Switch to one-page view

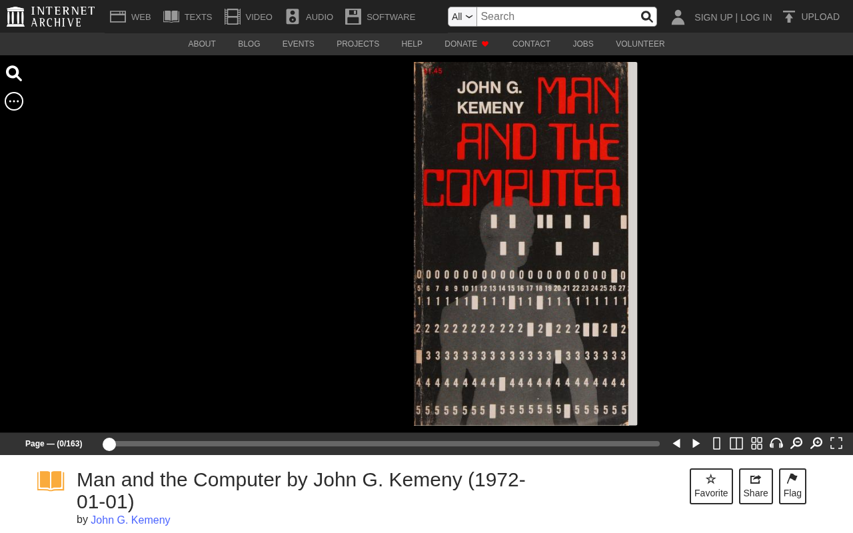[x=716, y=444]
